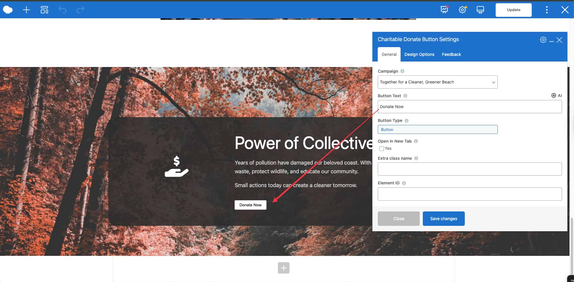Click the AI icon beside Button Text
Image resolution: width=574 pixels, height=282 pixels.
556,96
